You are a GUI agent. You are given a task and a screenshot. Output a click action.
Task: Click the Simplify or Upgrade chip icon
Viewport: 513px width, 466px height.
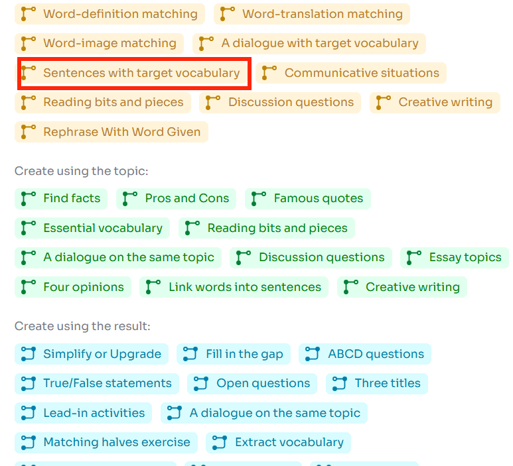28,354
